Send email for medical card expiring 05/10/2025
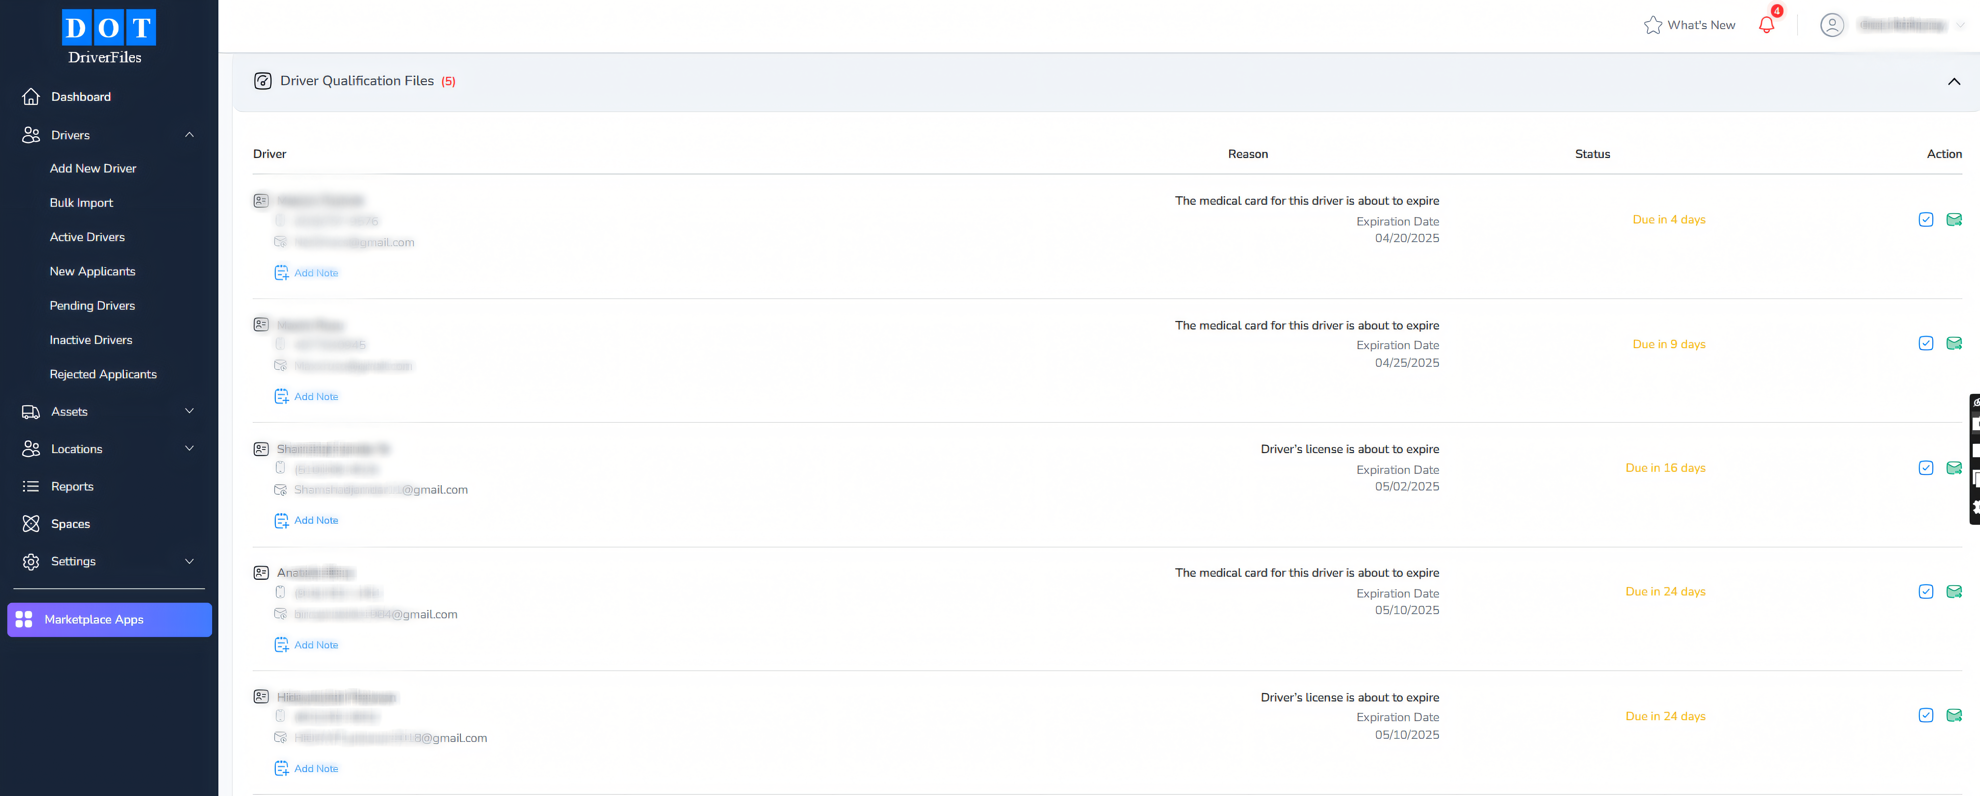This screenshot has height=796, width=1980. pyautogui.click(x=1954, y=592)
